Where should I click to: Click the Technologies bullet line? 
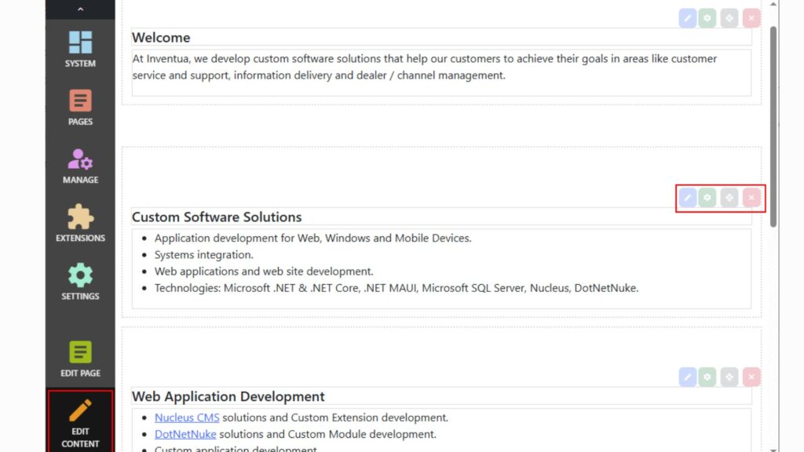(397, 288)
